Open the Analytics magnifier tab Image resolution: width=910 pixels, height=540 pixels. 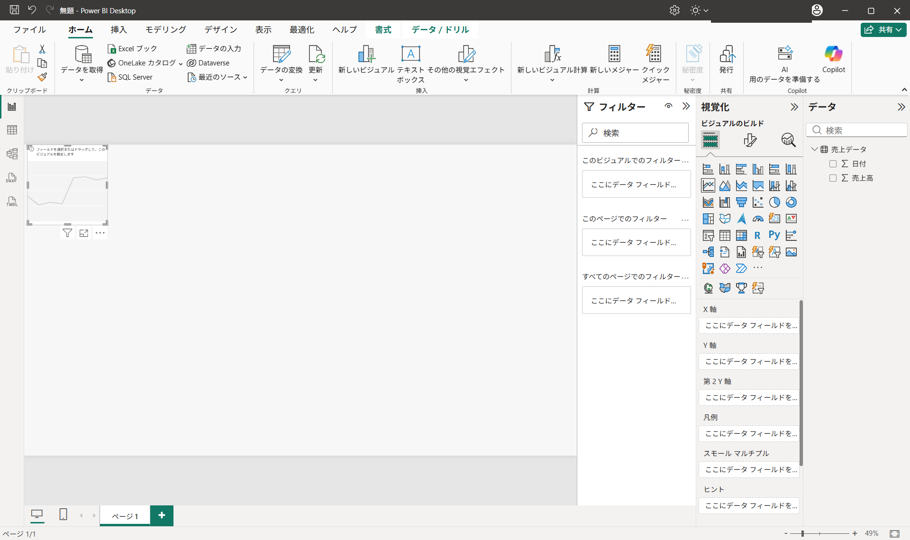(788, 140)
